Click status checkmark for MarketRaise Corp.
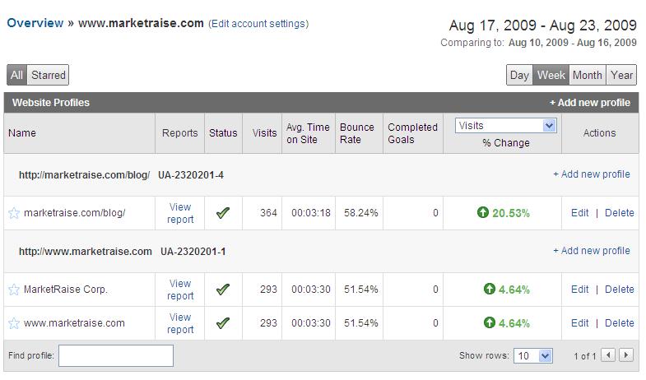 click(x=223, y=290)
